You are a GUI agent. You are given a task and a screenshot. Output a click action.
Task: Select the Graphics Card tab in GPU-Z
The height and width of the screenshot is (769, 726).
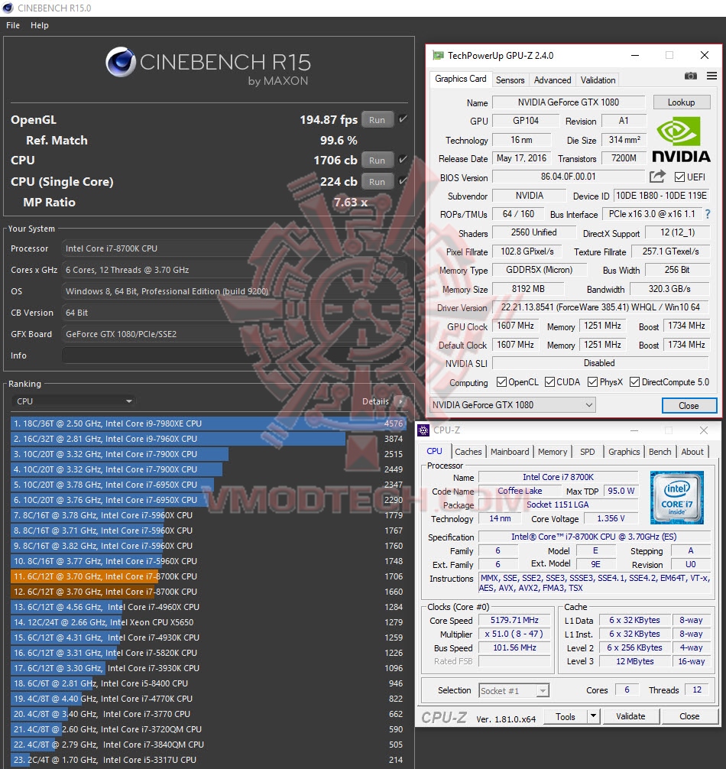tap(460, 79)
